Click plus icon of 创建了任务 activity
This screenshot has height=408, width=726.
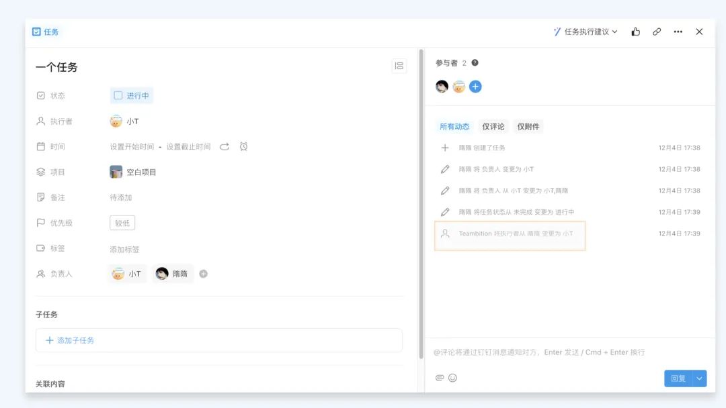click(x=444, y=148)
